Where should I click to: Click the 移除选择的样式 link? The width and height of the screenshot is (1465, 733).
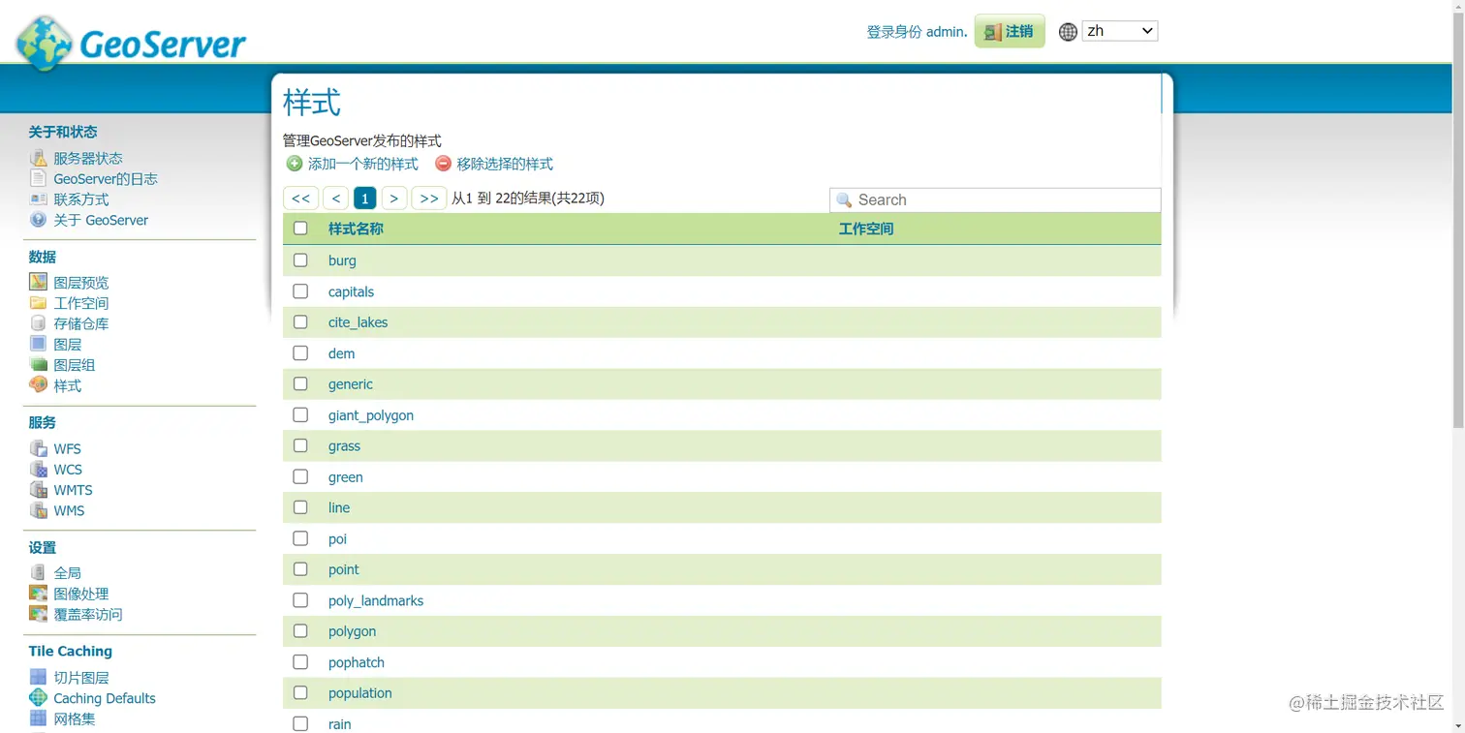click(x=505, y=164)
